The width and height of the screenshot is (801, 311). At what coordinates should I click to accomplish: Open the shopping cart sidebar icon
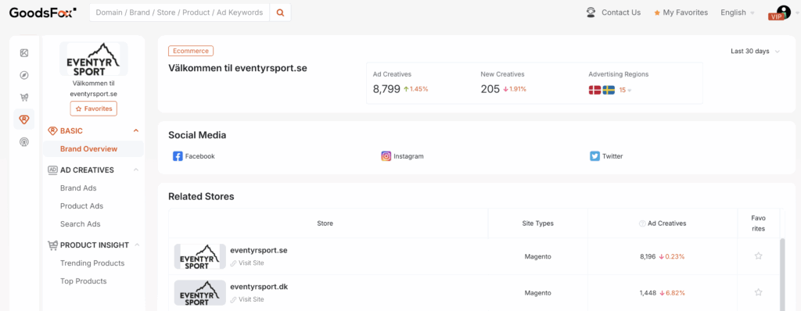(24, 97)
